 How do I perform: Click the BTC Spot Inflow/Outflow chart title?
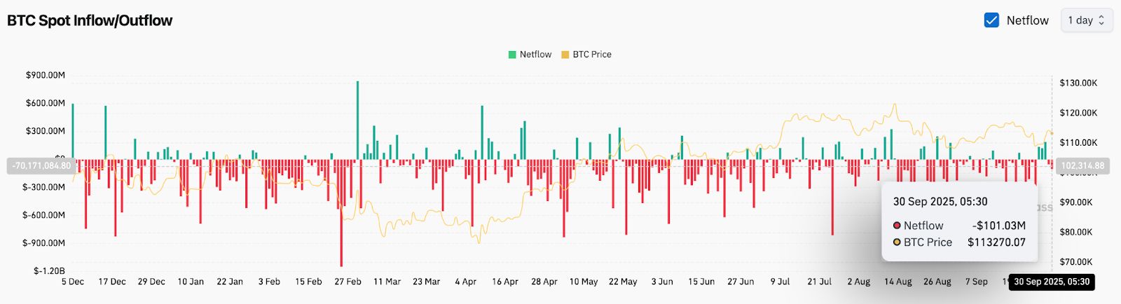coord(90,20)
